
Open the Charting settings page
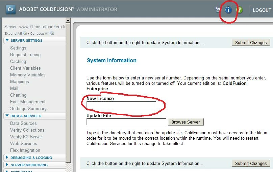click(x=18, y=95)
